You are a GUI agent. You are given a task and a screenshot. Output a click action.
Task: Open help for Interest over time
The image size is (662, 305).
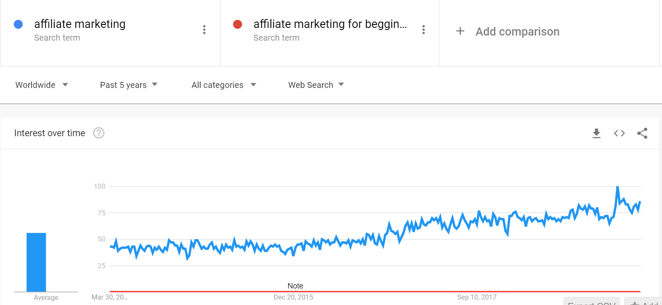click(99, 133)
